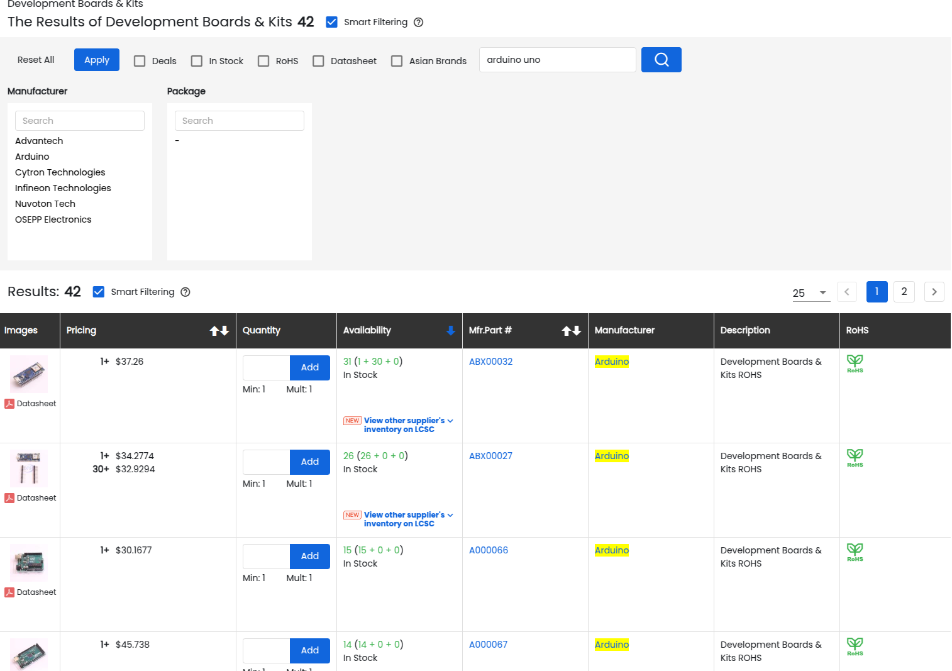Go to next page arrow

934,292
